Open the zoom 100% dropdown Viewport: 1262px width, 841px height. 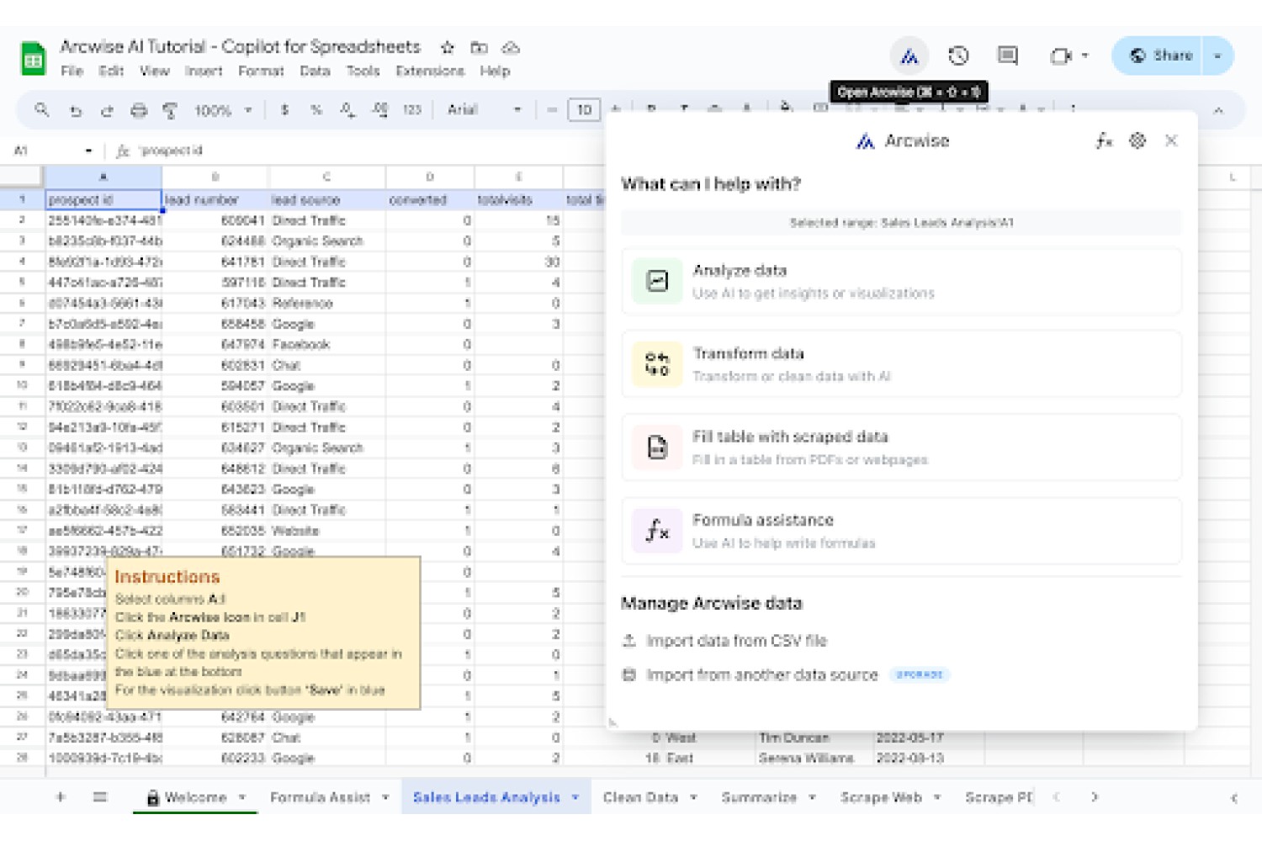[224, 110]
